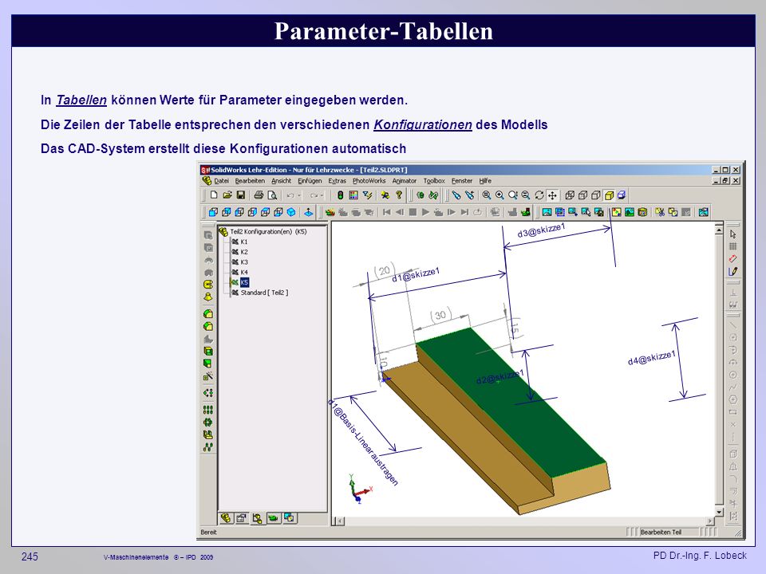Click the yellow question mark help icon
This screenshot has height=574, width=766.
pyautogui.click(x=399, y=195)
